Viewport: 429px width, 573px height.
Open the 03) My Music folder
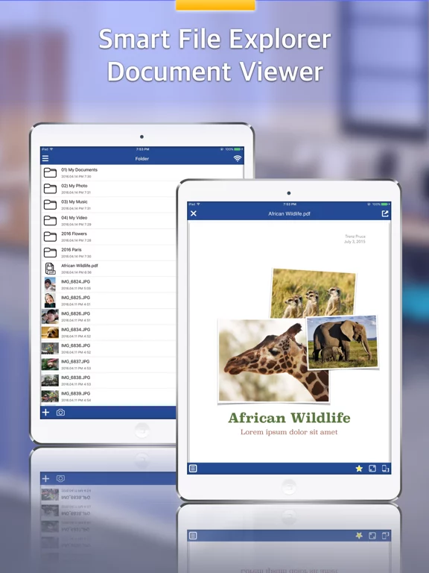coord(109,204)
